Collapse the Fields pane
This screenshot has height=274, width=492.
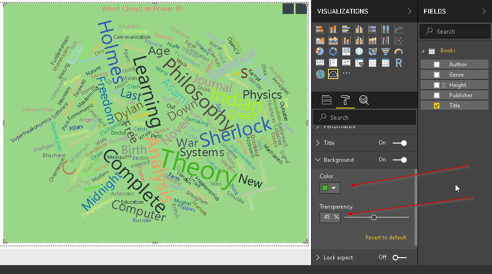pos(484,11)
